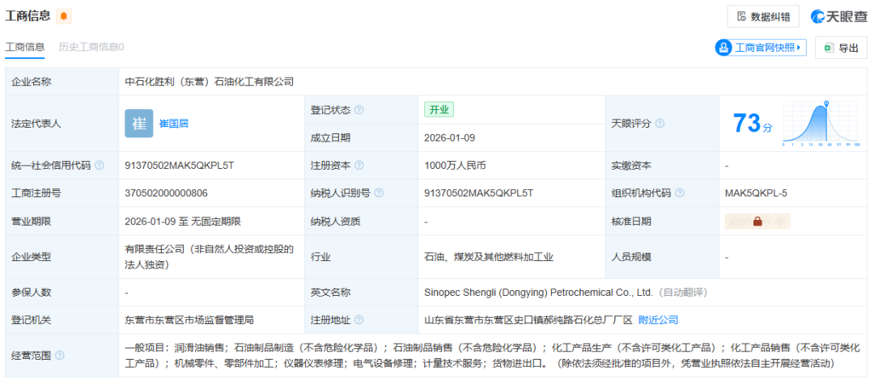The width and height of the screenshot is (874, 388).
Task: Click the help icon beside 注册地址
Action: (359, 320)
